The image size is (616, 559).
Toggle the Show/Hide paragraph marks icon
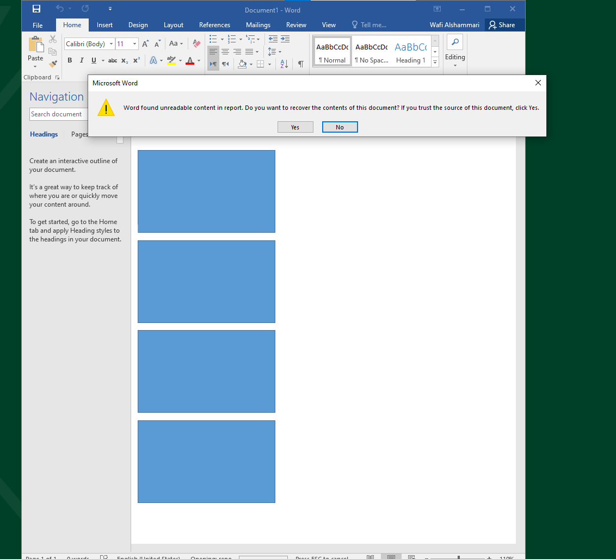pos(300,64)
